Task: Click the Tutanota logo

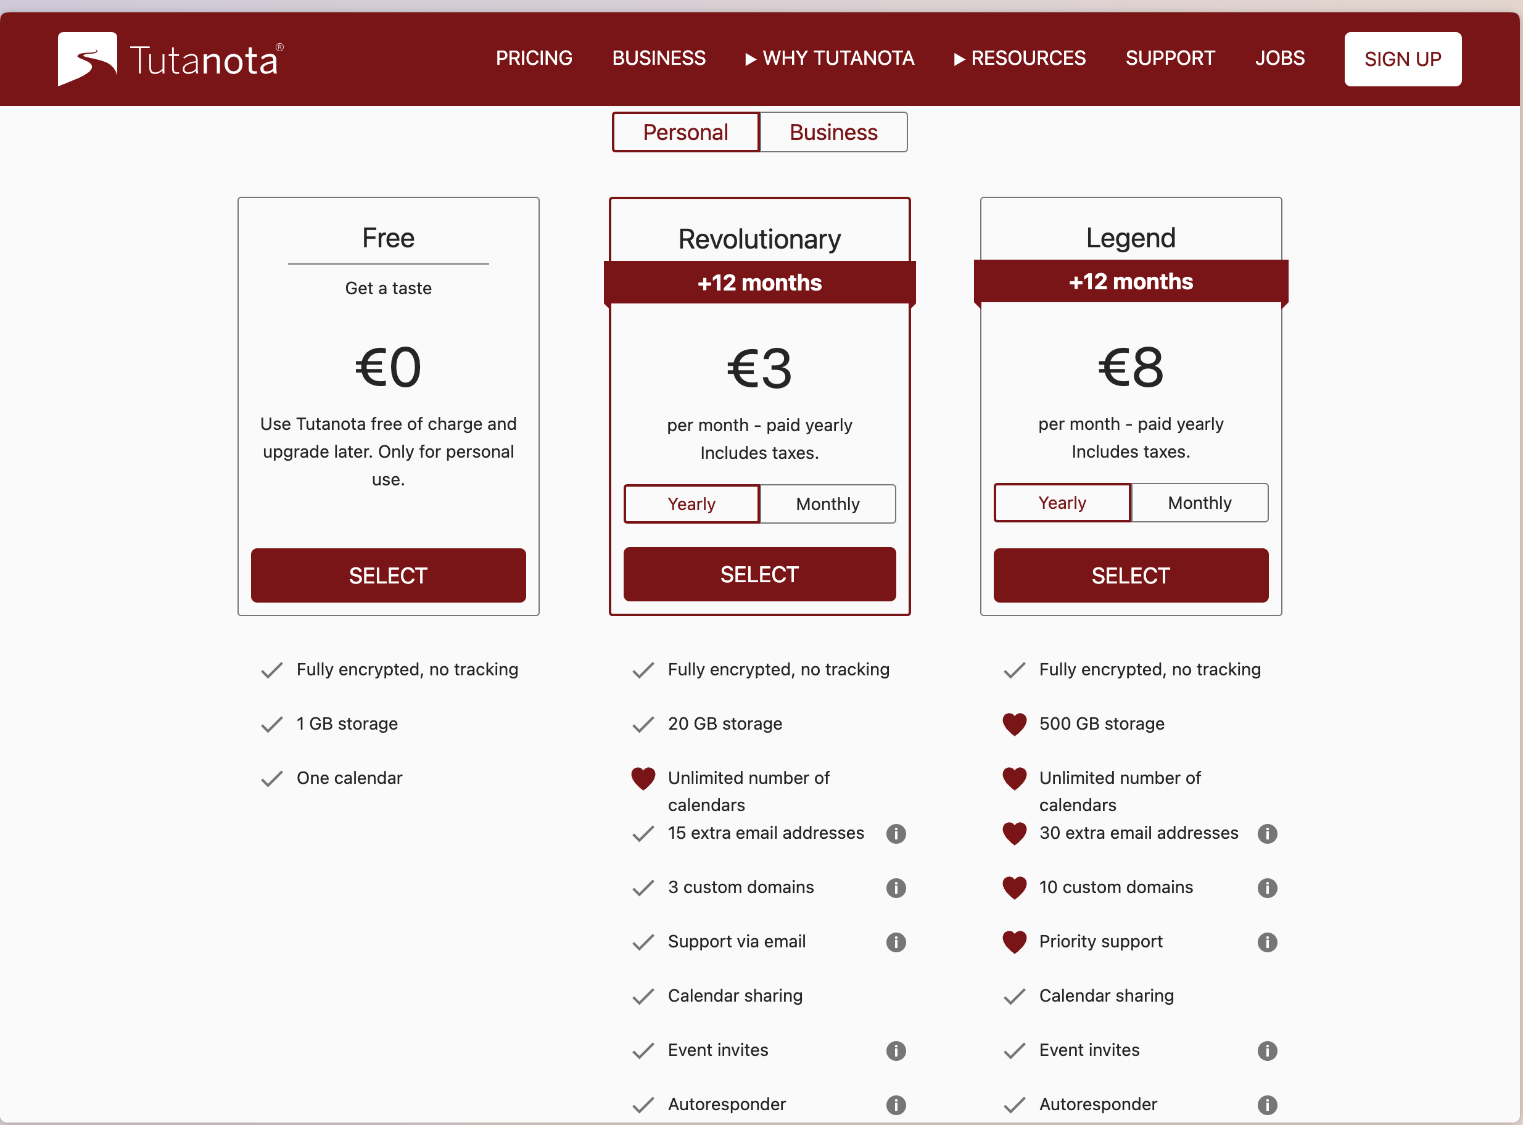Action: 170,59
